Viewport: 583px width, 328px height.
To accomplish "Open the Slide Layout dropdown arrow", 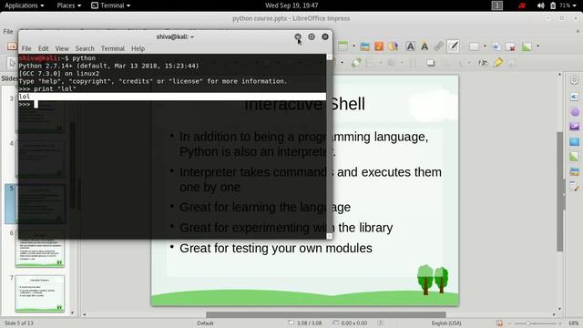I will (x=537, y=46).
